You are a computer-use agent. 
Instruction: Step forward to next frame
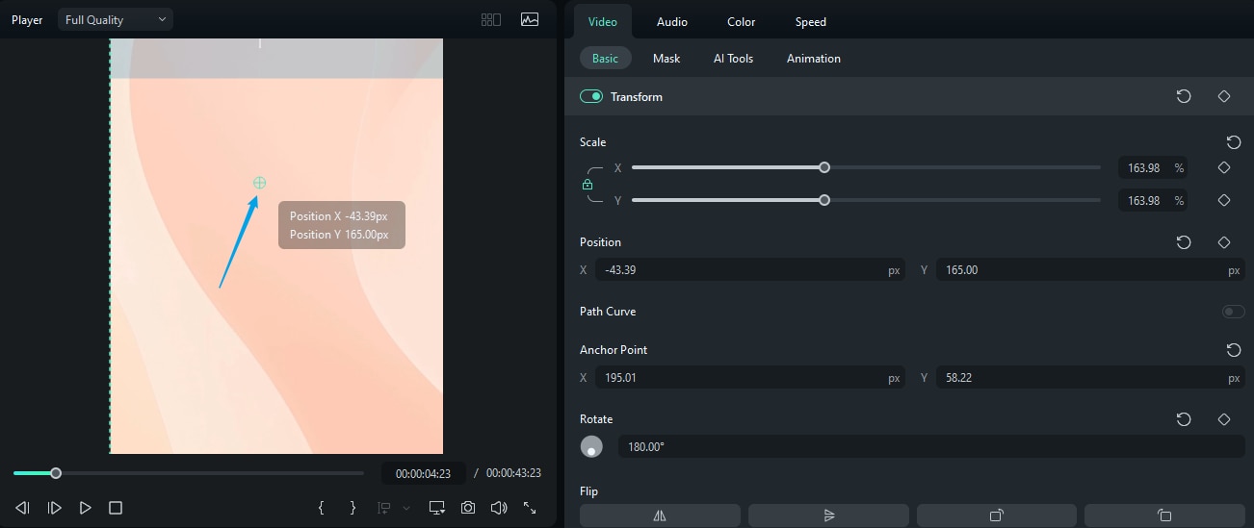pyautogui.click(x=55, y=507)
